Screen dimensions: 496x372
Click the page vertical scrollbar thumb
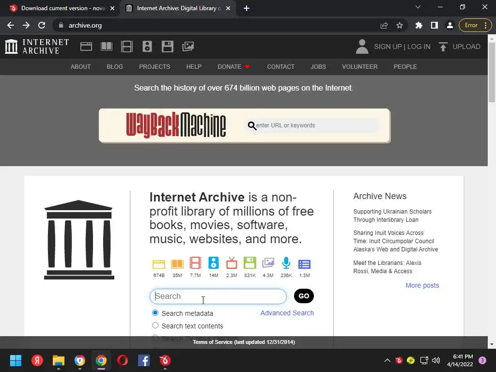click(492, 72)
